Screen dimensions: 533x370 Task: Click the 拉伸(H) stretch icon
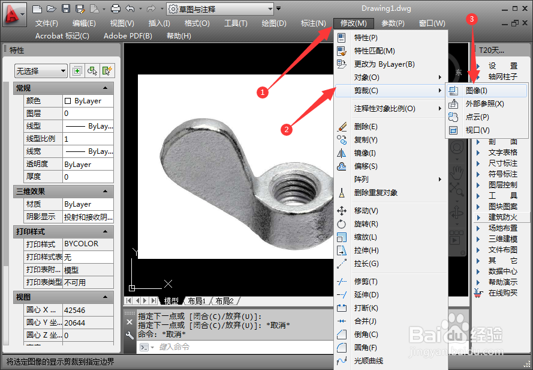click(x=342, y=250)
